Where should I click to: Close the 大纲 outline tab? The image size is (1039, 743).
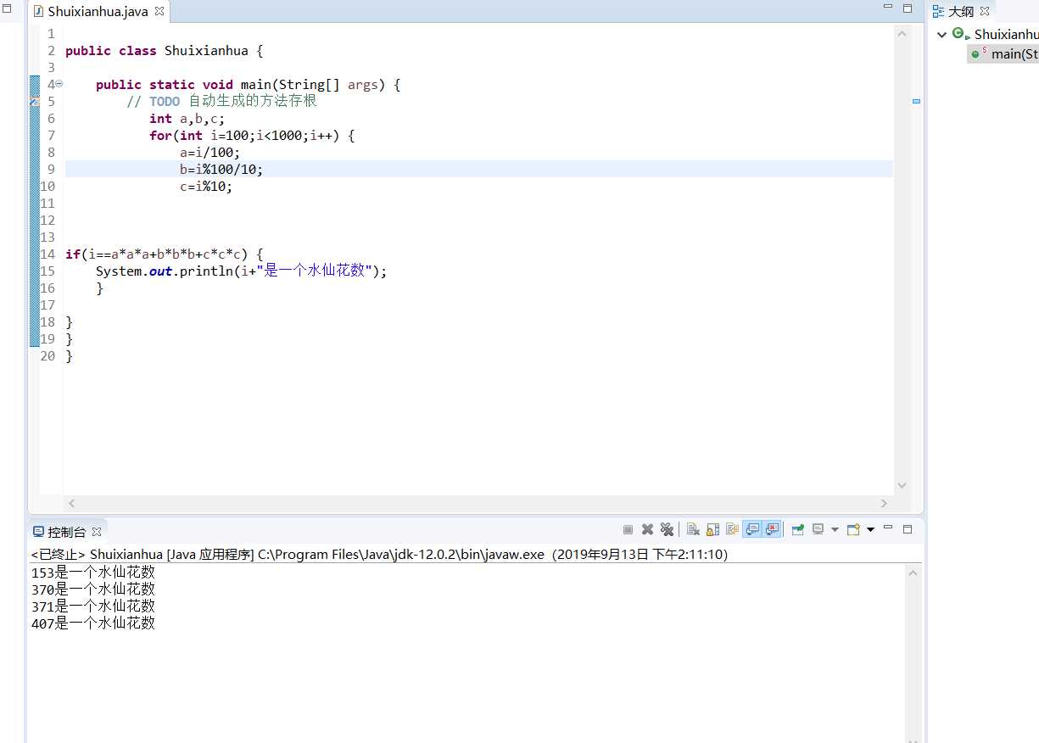point(985,11)
